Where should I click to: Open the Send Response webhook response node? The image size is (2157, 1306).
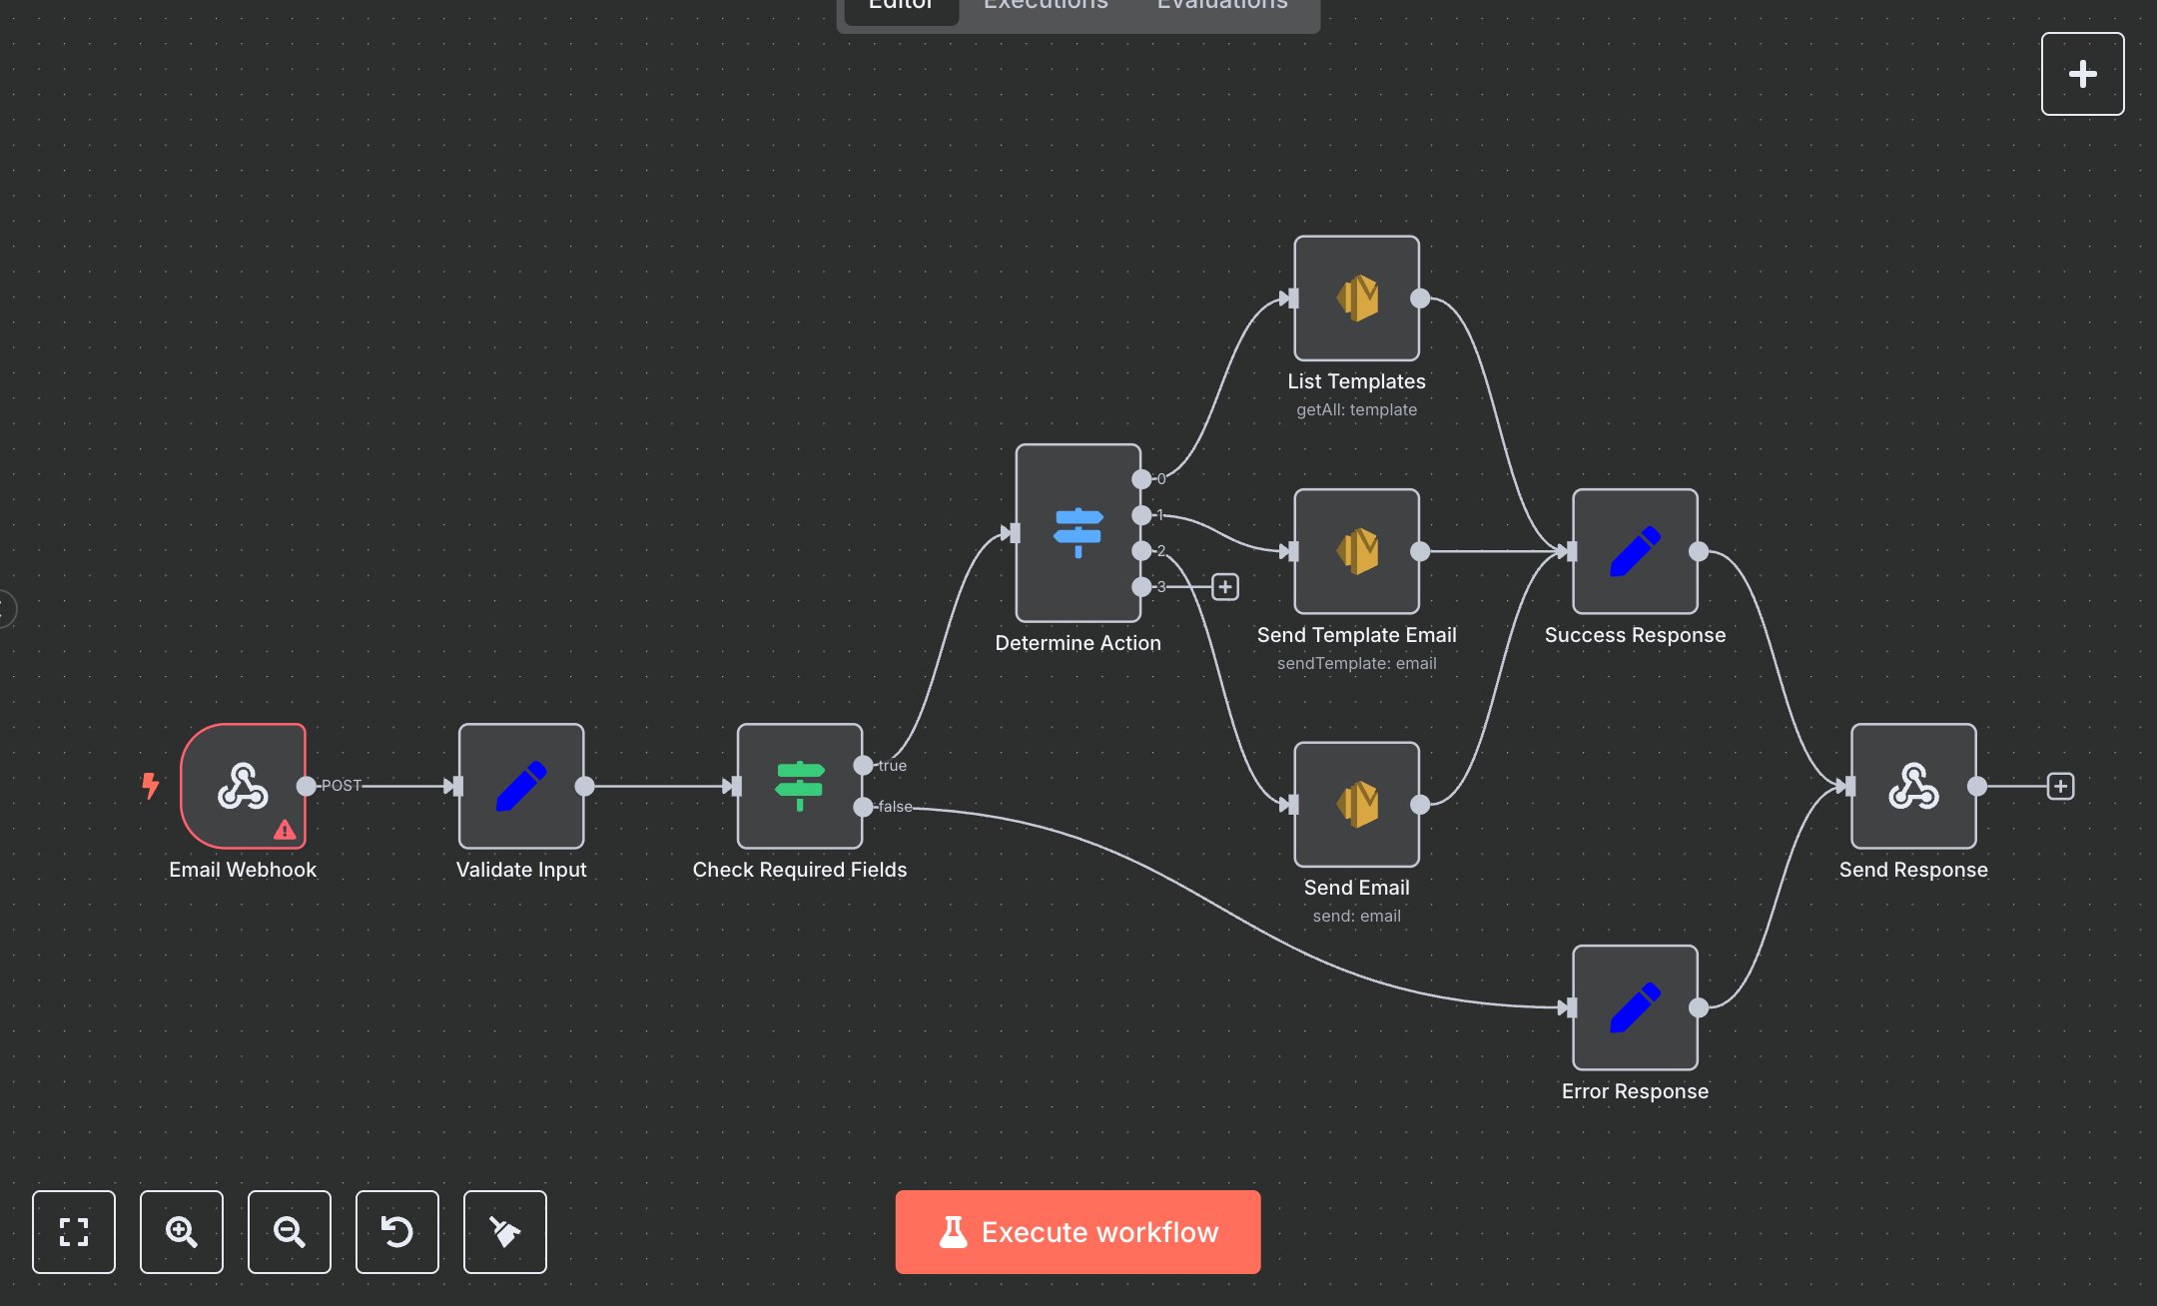point(1911,787)
